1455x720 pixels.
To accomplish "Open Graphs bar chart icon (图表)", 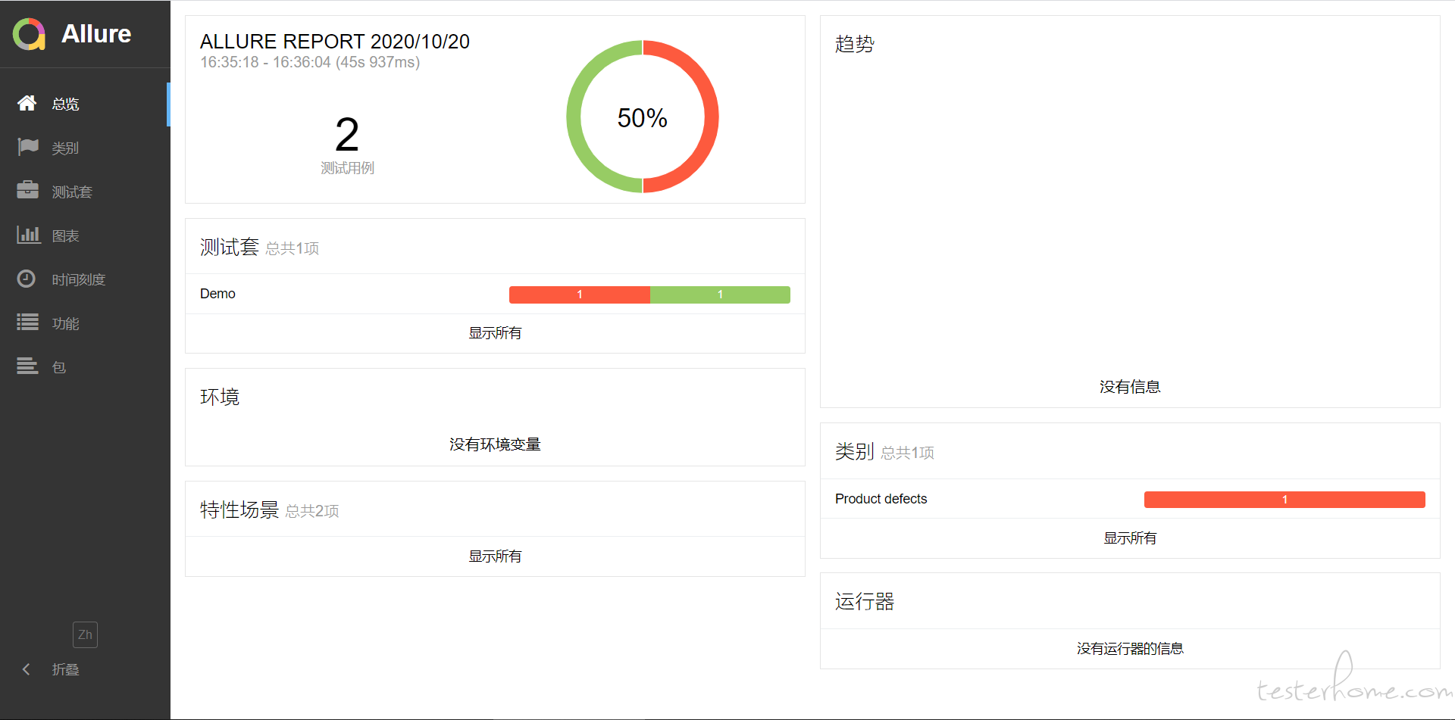I will pos(28,235).
